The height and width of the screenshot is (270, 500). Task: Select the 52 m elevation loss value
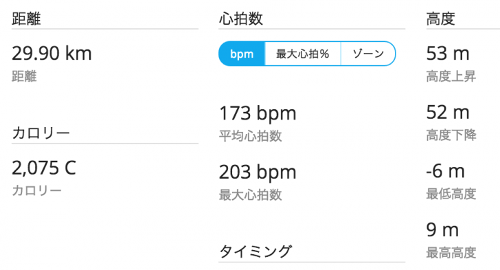click(448, 113)
